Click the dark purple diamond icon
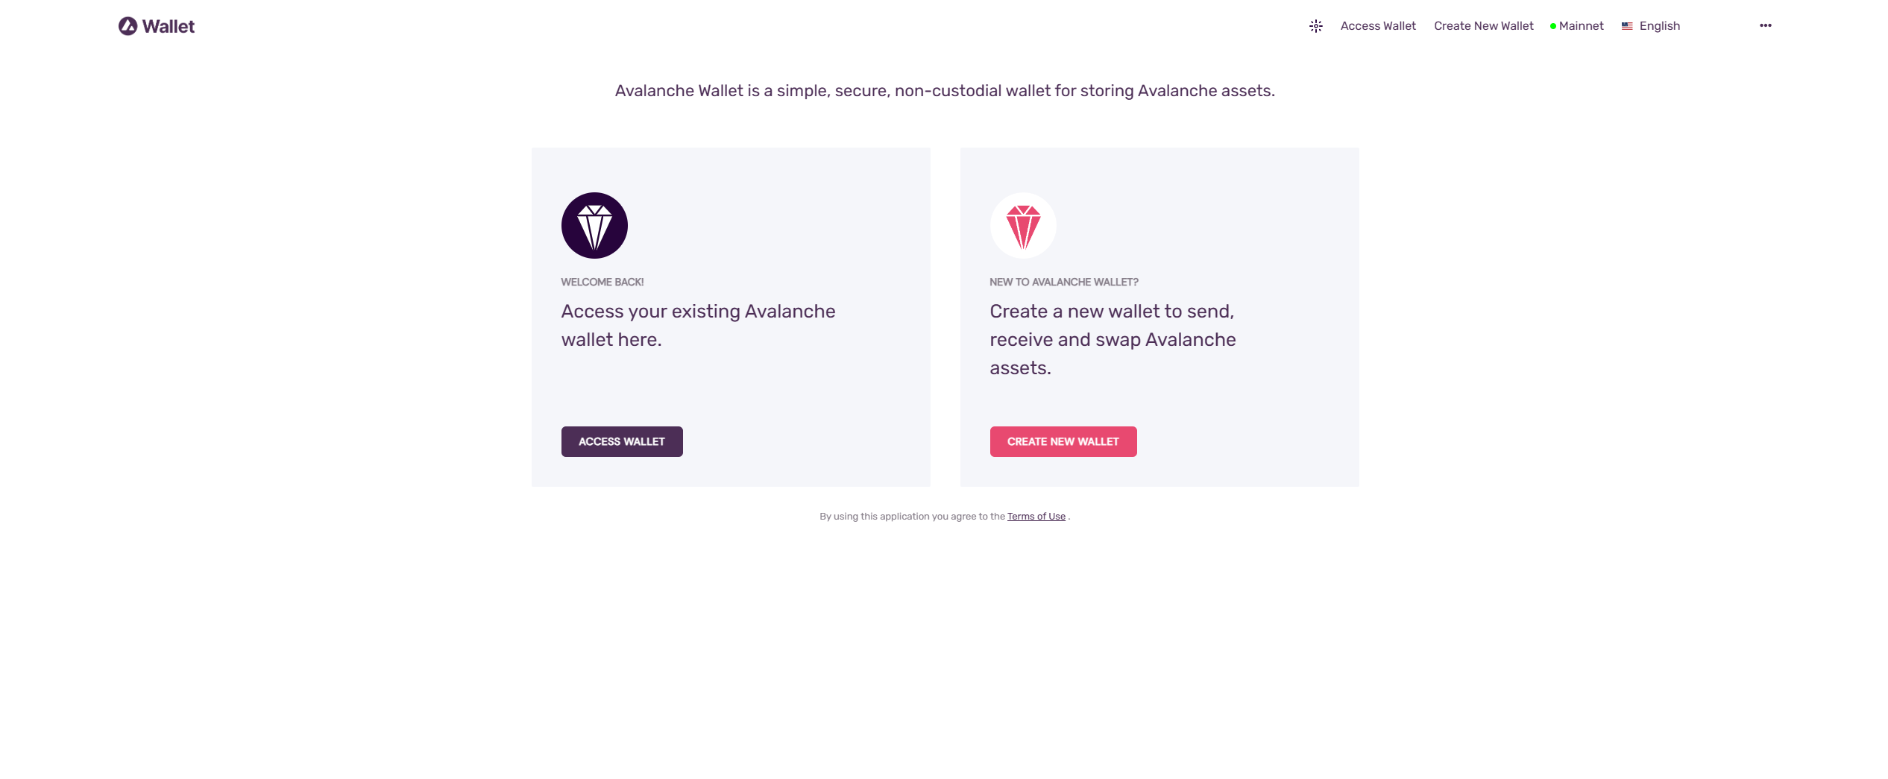The image size is (1888, 779). pos(594,226)
